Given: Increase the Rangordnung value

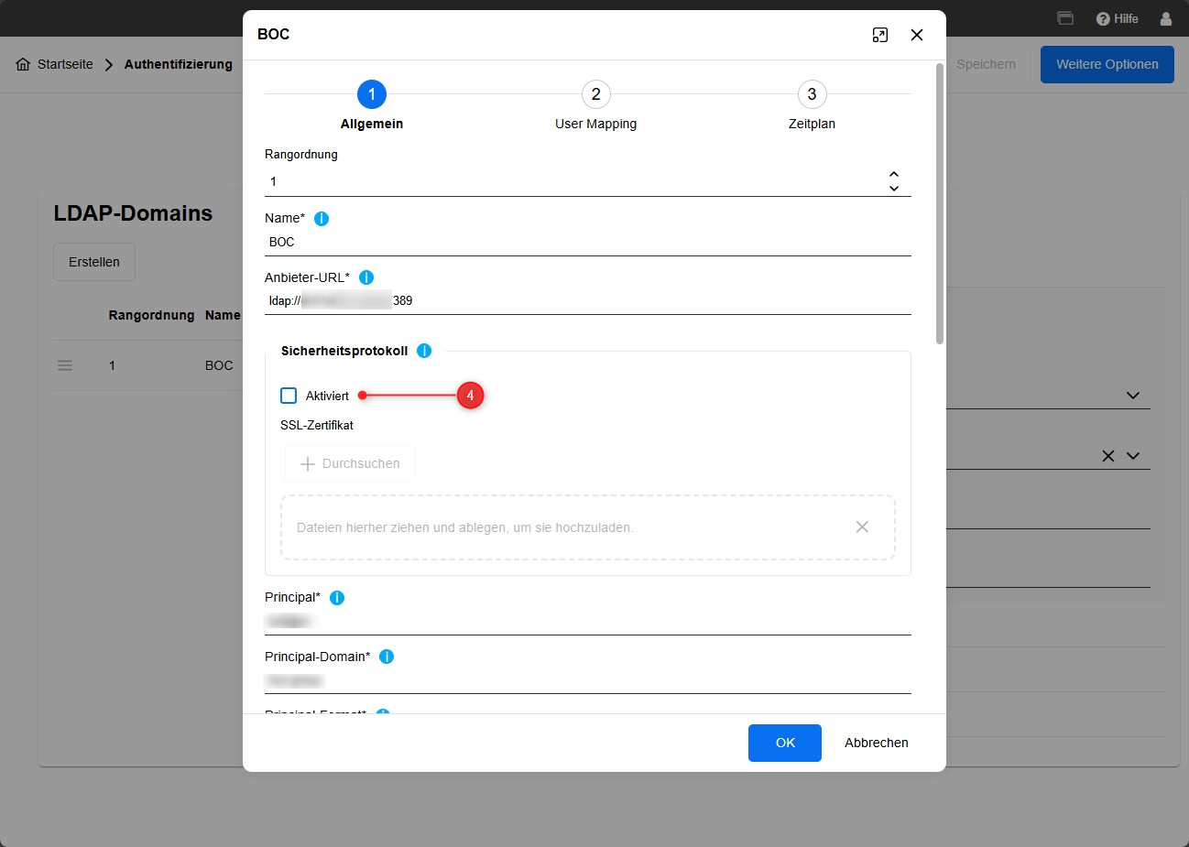Looking at the screenshot, I should click(x=894, y=174).
